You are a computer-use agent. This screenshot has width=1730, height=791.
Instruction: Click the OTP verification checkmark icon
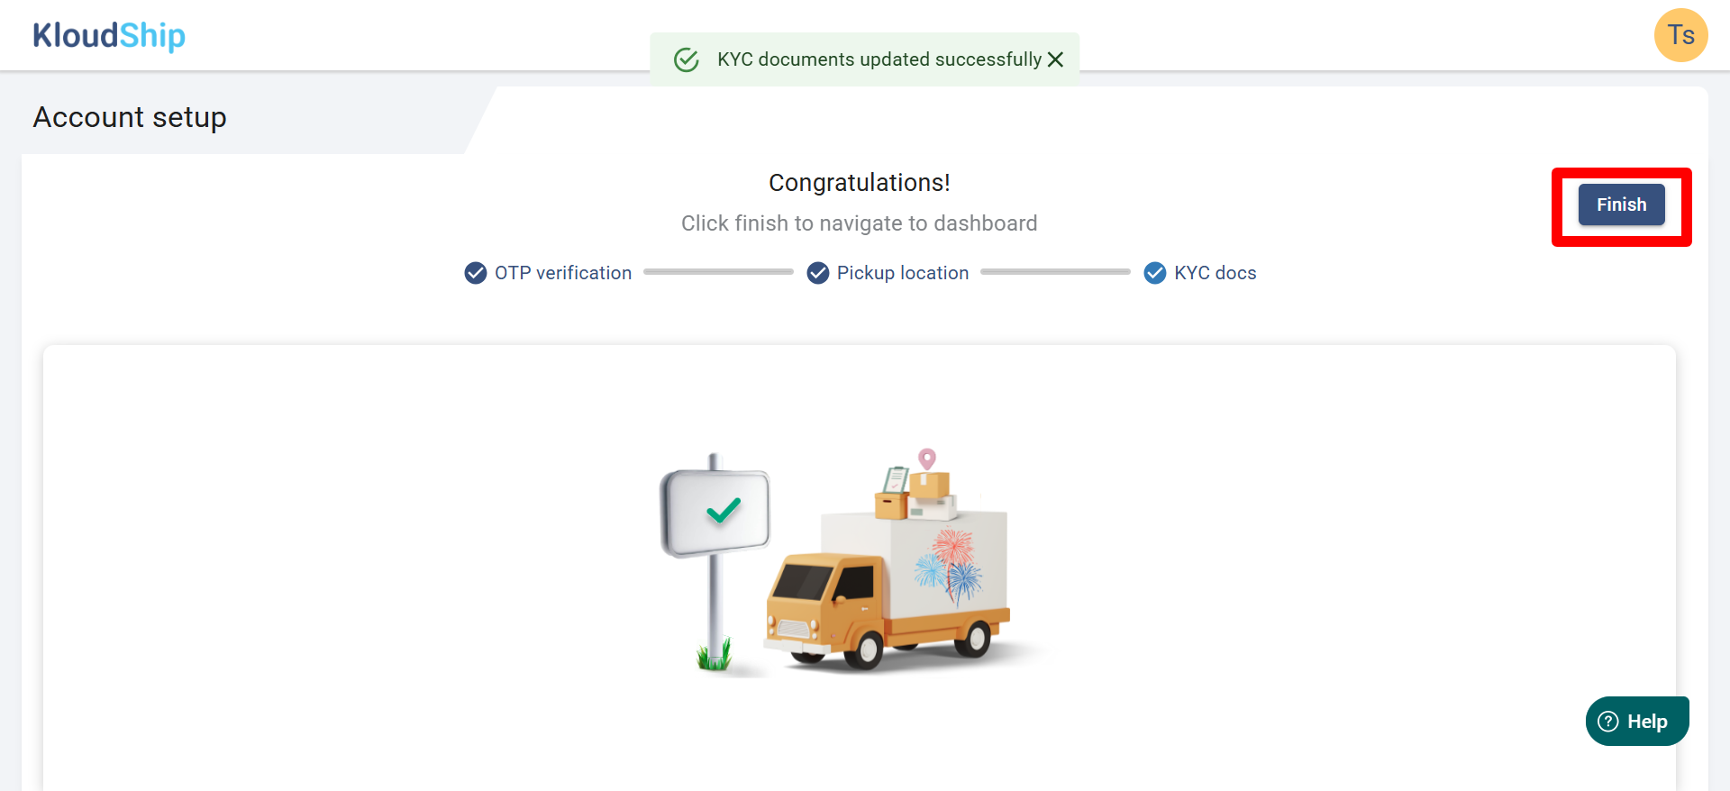[475, 273]
